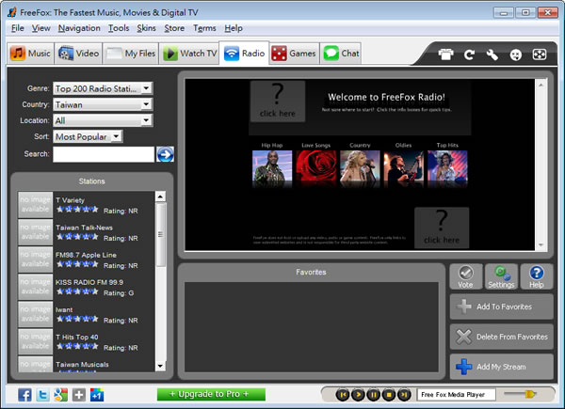The height and width of the screenshot is (409, 565).
Task: Click the blue search arrow button
Action: (x=165, y=154)
